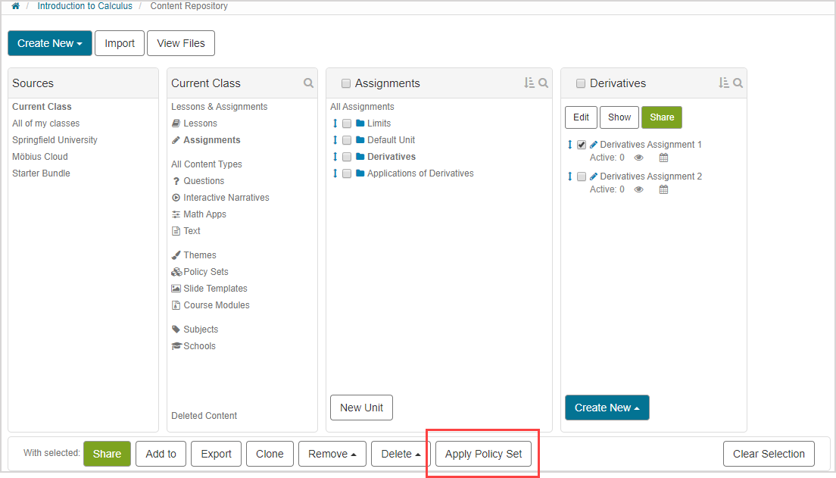Check the Derivatives Assignment 2 checkbox
Image resolution: width=836 pixels, height=478 pixels.
pyautogui.click(x=582, y=177)
